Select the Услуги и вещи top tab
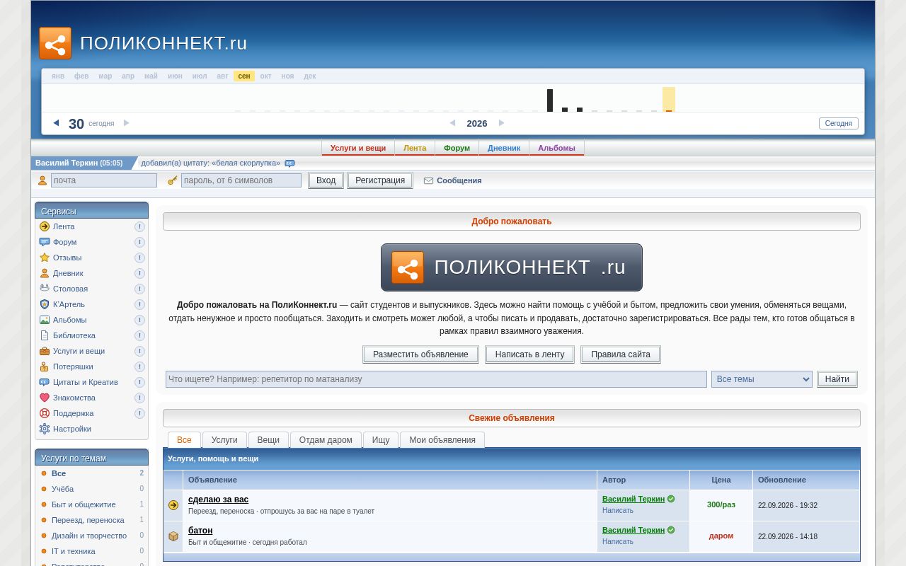This screenshot has height=566, width=906. pyautogui.click(x=358, y=148)
